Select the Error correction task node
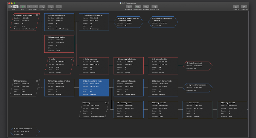The image size is (256, 138). pyautogui.click(x=197, y=110)
